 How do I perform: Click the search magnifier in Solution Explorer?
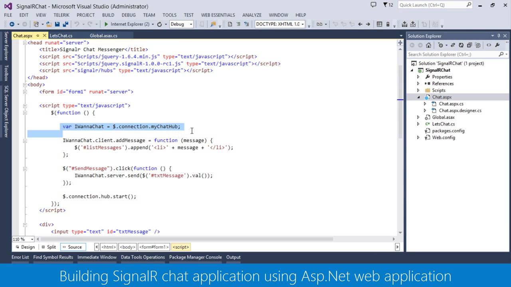click(501, 54)
